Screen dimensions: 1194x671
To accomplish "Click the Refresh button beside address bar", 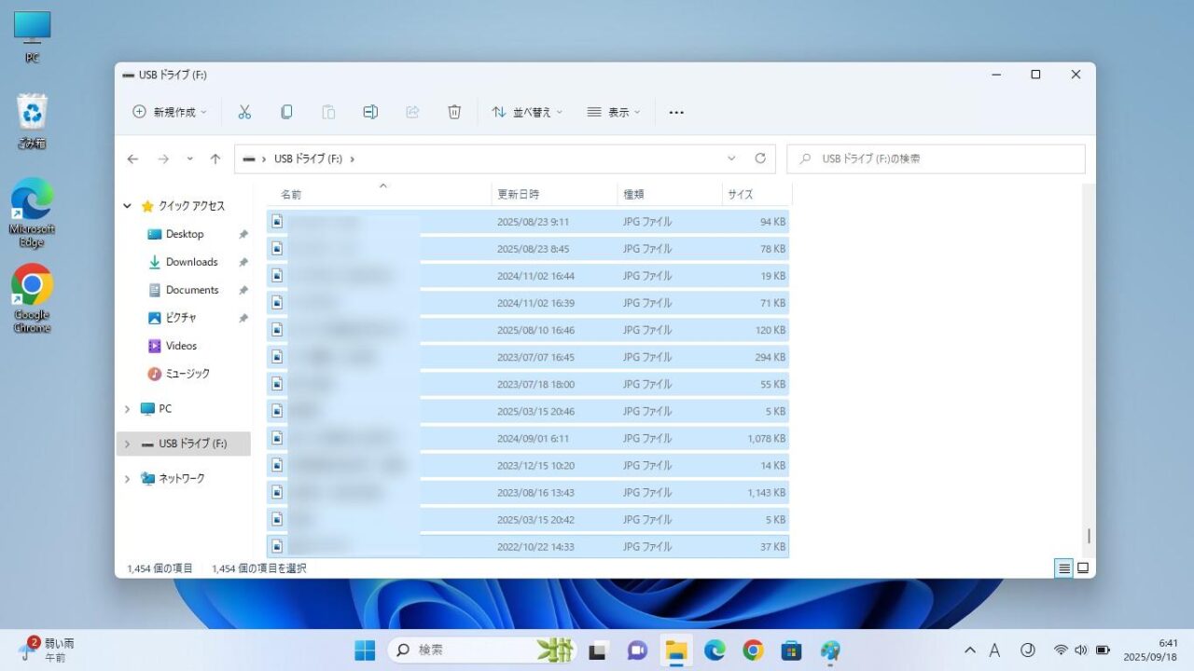I will [760, 158].
